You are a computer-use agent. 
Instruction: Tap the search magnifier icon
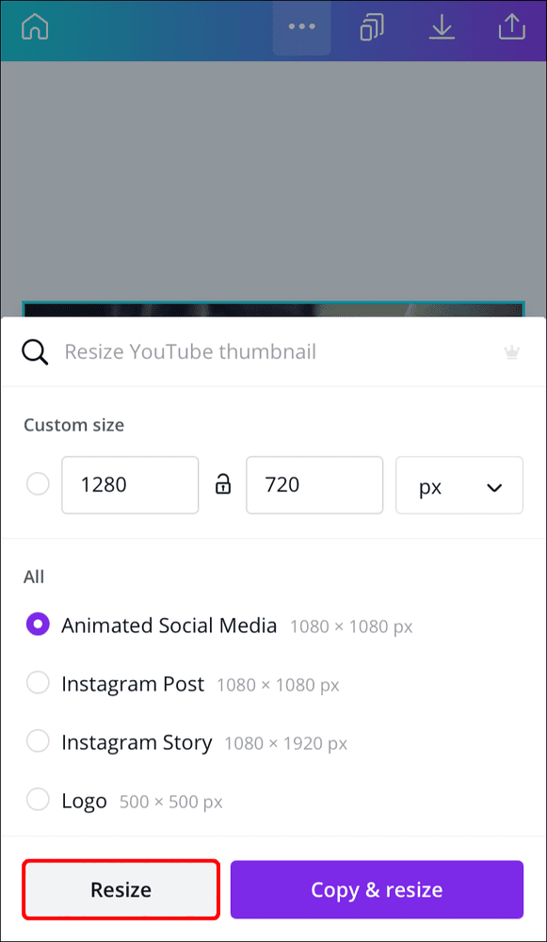pos(35,350)
